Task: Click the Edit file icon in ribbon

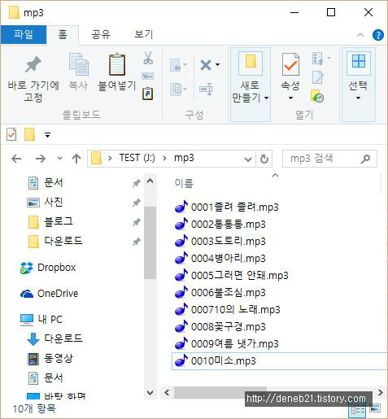Action: point(318,77)
